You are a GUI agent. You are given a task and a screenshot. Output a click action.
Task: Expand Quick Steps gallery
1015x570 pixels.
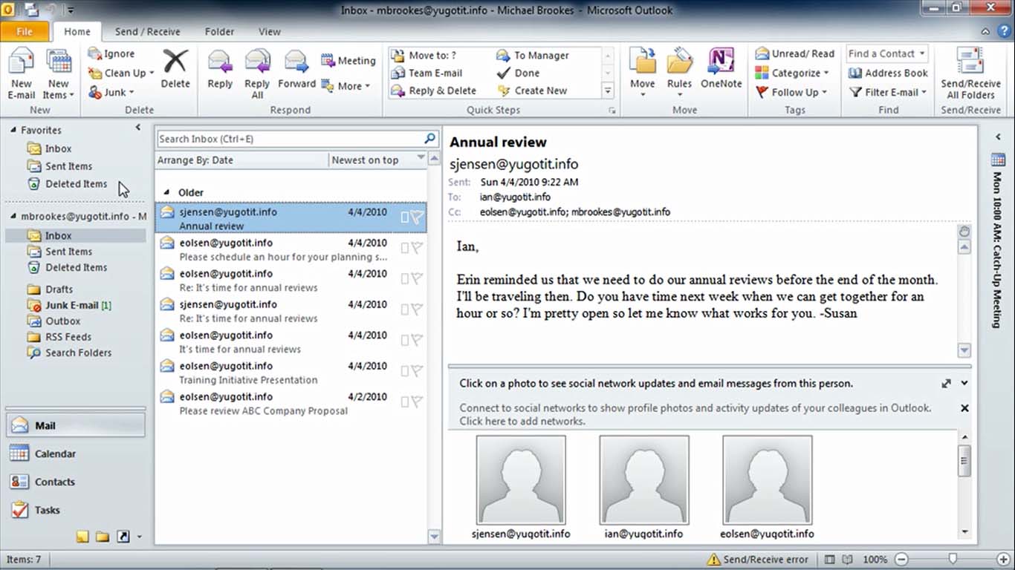[607, 91]
